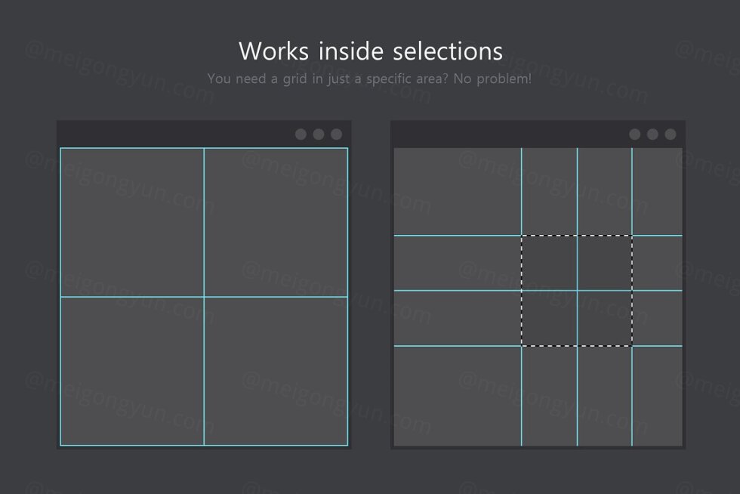Image resolution: width=740 pixels, height=494 pixels.
Task: Select the top-left quadrant of the left window grid
Action: tap(132, 222)
